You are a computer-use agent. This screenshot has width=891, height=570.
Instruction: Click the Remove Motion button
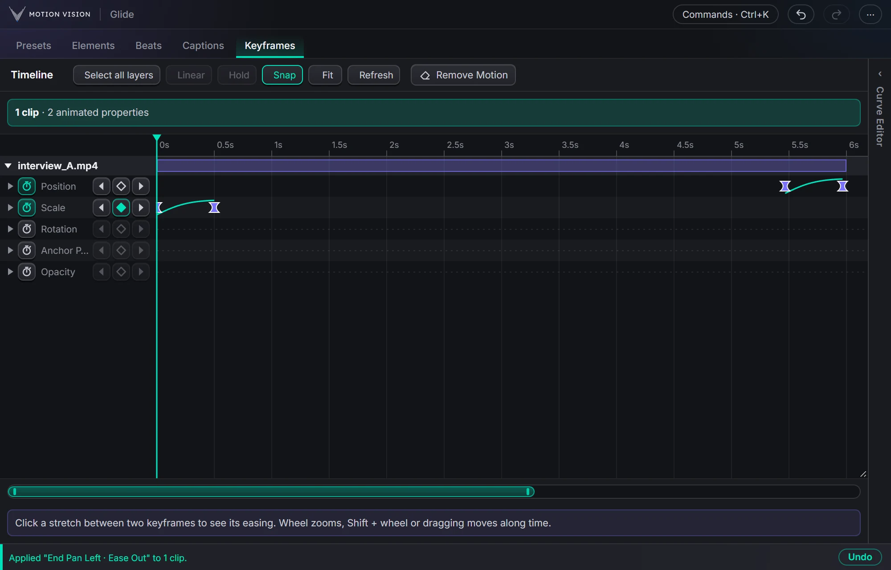[x=463, y=75]
